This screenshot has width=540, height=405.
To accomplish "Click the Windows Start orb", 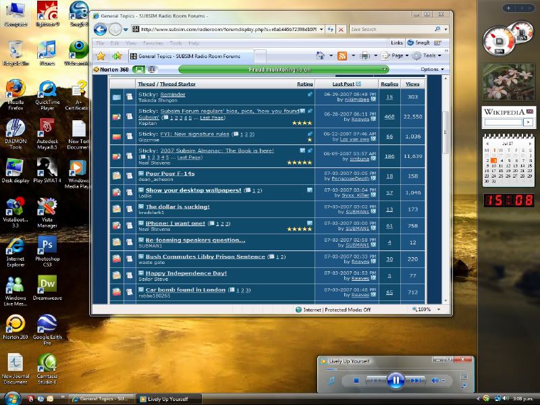I will (13, 398).
